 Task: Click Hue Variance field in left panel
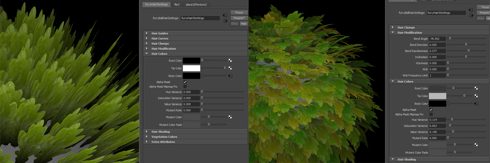[x=191, y=92]
